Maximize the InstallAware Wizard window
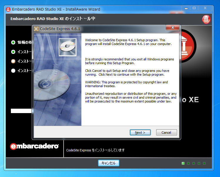 point(194,8)
